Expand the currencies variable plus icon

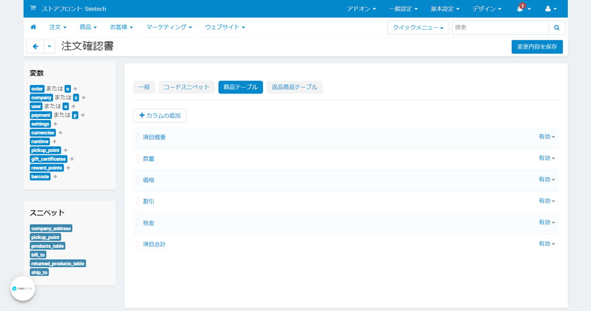click(60, 132)
